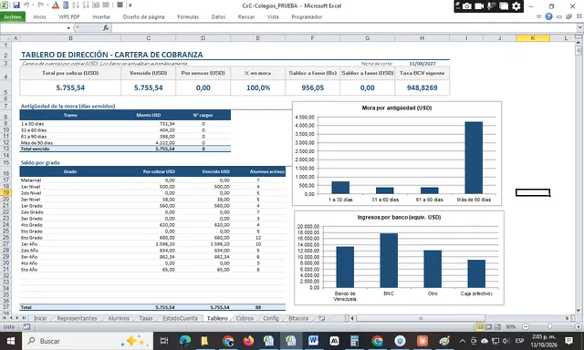Select Page Break preview icon in status bar
The image size is (584, 350).
(x=497, y=326)
